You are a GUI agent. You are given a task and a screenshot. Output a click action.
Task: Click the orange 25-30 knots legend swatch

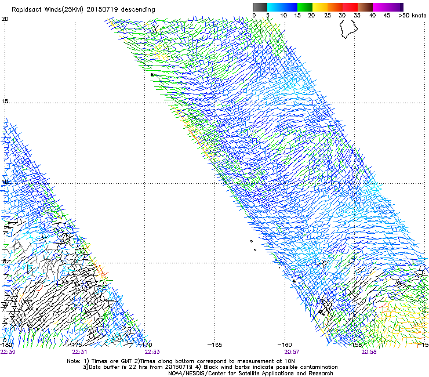click(x=335, y=7)
